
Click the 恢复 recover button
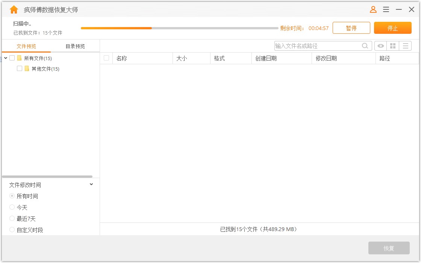[389, 248]
